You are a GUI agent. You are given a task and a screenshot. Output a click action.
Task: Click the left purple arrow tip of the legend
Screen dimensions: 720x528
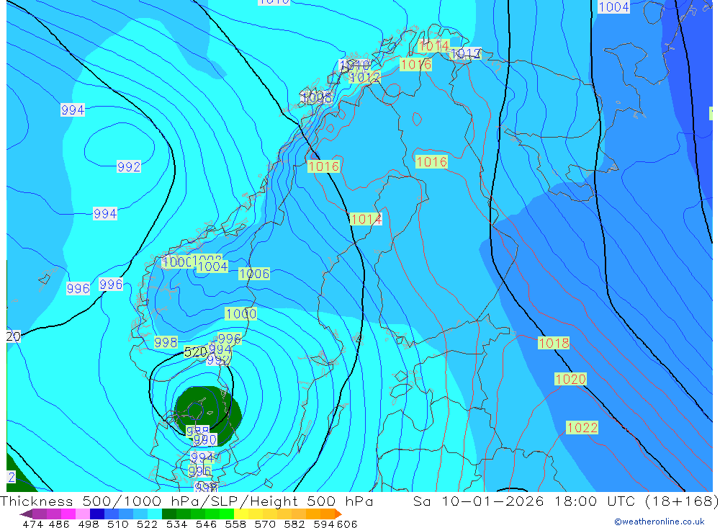click(x=26, y=514)
